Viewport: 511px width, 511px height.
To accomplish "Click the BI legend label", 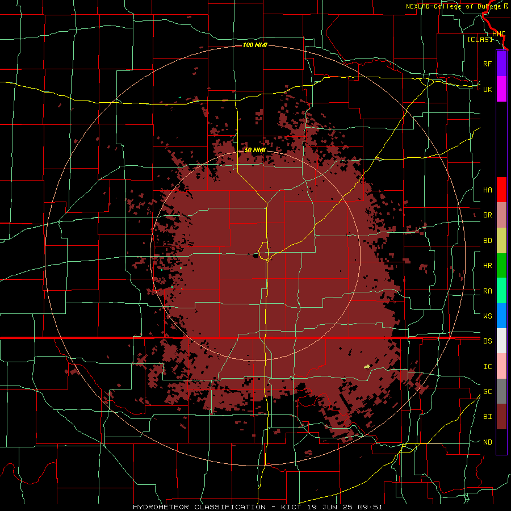I will coord(487,417).
